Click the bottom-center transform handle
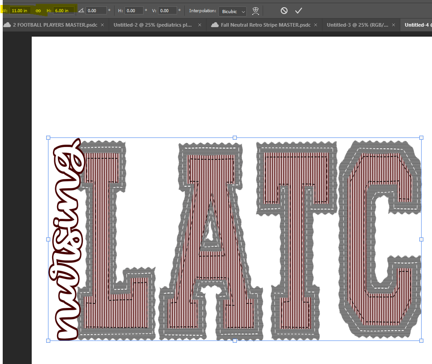 coord(235,340)
